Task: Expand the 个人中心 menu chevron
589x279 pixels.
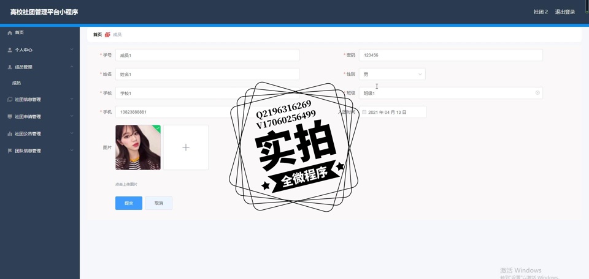Action: point(72,50)
